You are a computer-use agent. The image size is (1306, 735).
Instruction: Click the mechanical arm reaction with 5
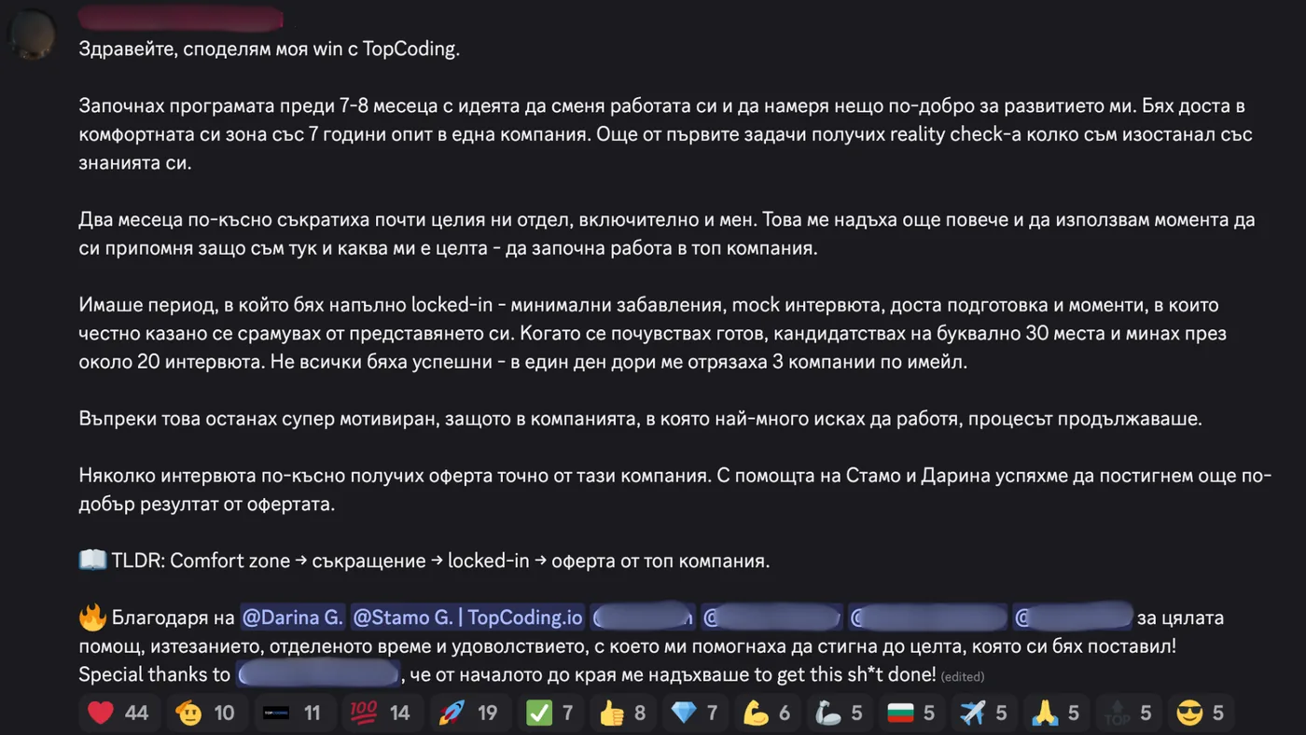point(840,714)
